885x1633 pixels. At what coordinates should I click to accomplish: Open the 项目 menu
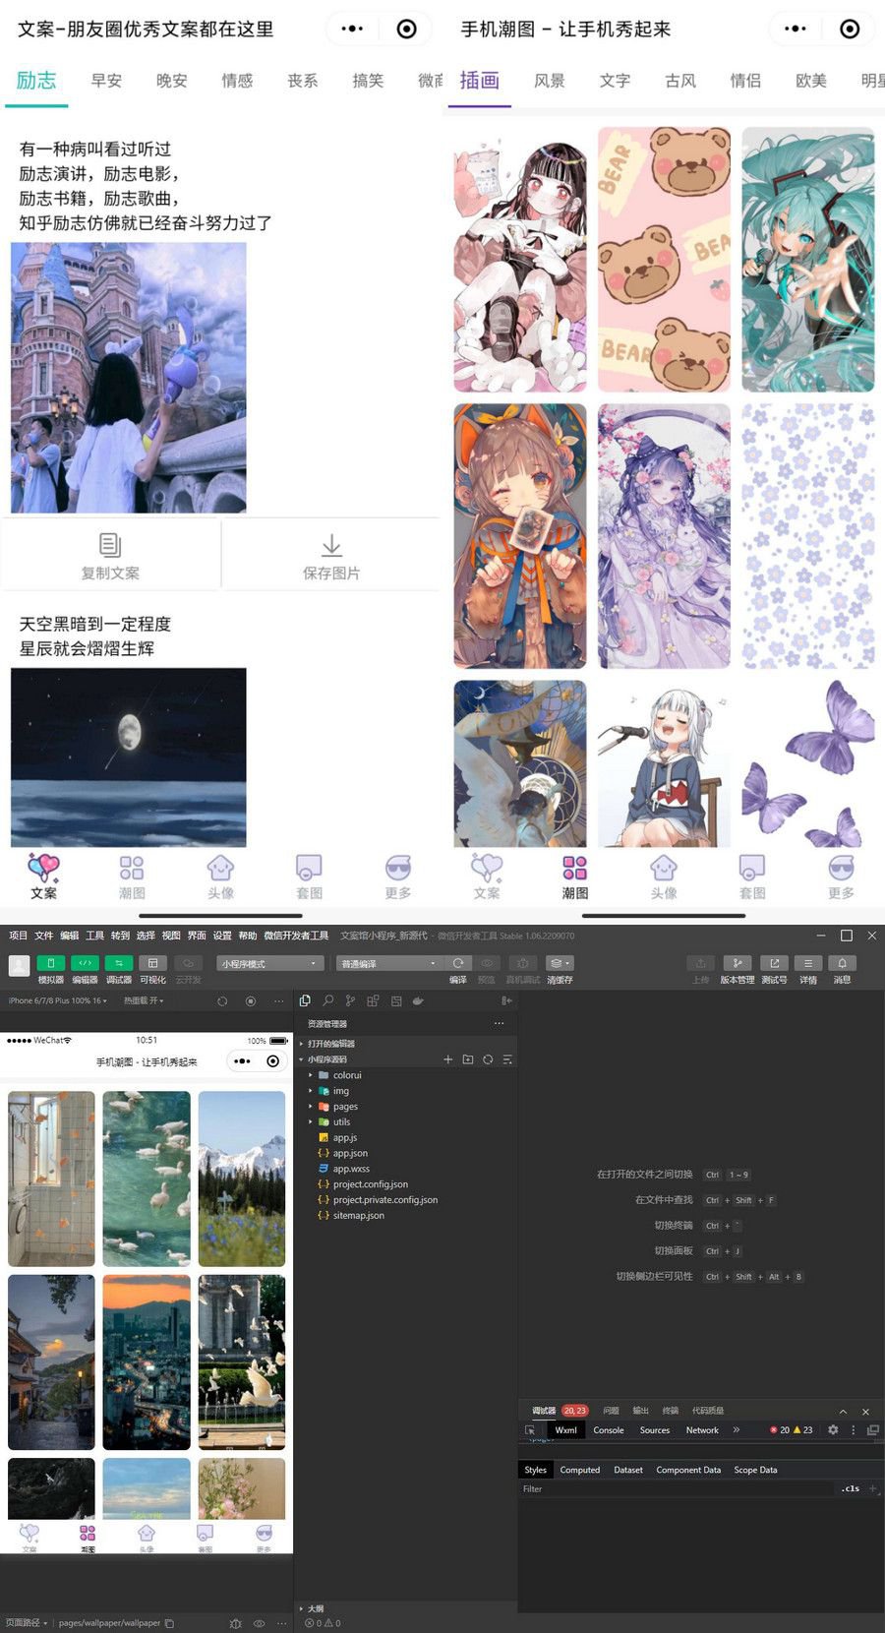19,936
